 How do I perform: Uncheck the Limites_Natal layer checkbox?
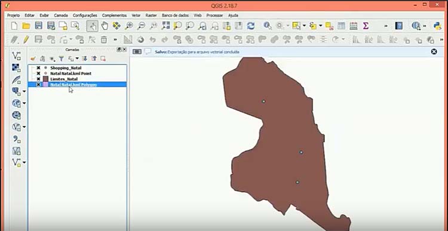(38, 79)
